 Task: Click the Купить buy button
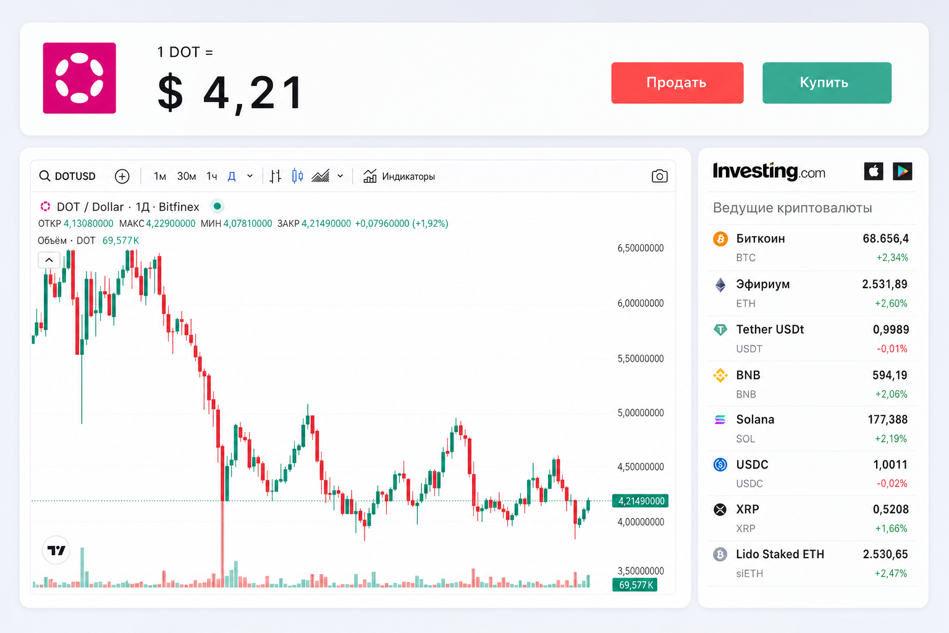827,83
